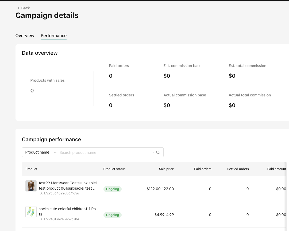
Task: Click the dropdown chevron beside Product name
Action: 55,152
